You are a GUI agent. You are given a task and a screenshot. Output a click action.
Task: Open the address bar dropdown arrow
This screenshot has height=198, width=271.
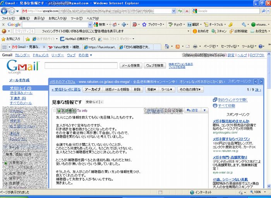(174, 11)
